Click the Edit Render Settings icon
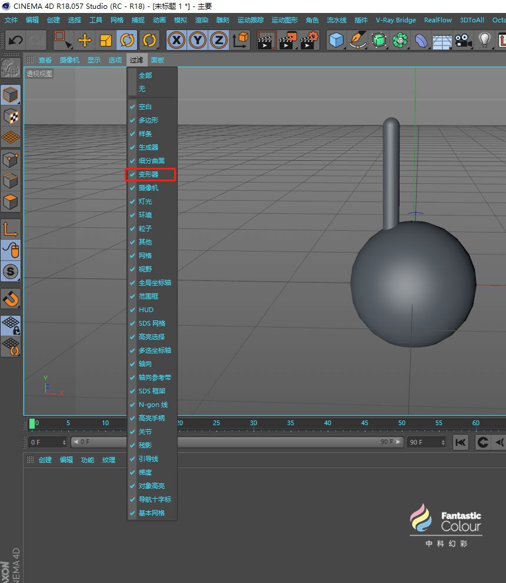This screenshot has height=583, width=506. pyautogui.click(x=309, y=40)
